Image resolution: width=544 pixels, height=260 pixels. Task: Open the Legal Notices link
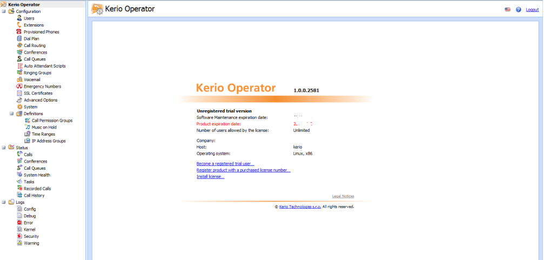pyautogui.click(x=343, y=196)
